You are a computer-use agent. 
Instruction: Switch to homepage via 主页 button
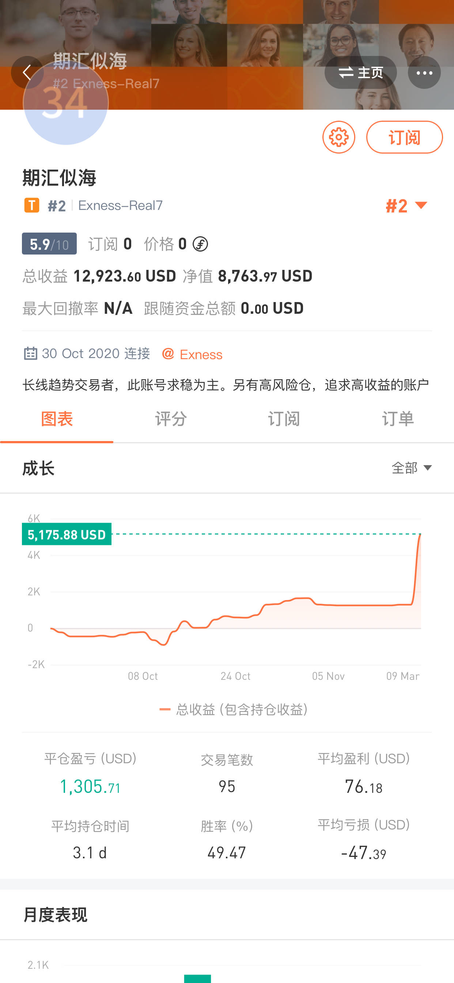coord(360,72)
